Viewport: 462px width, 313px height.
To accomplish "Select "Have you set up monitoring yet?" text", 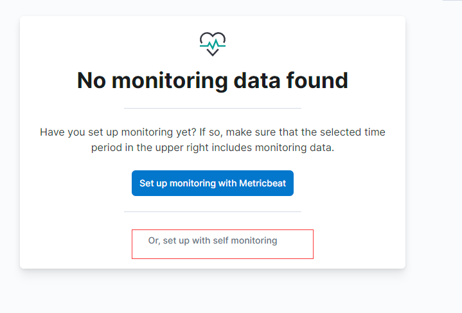I will pyautogui.click(x=118, y=132).
